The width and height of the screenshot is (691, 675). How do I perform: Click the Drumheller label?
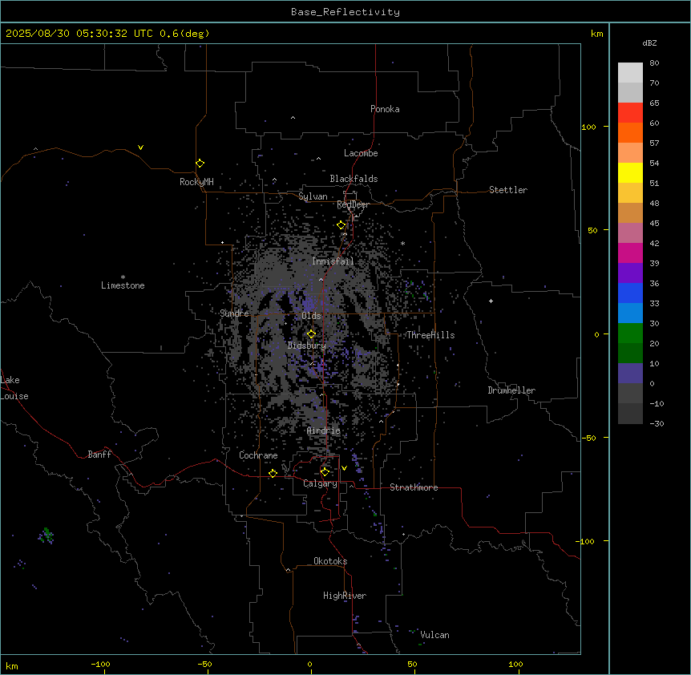coord(511,390)
